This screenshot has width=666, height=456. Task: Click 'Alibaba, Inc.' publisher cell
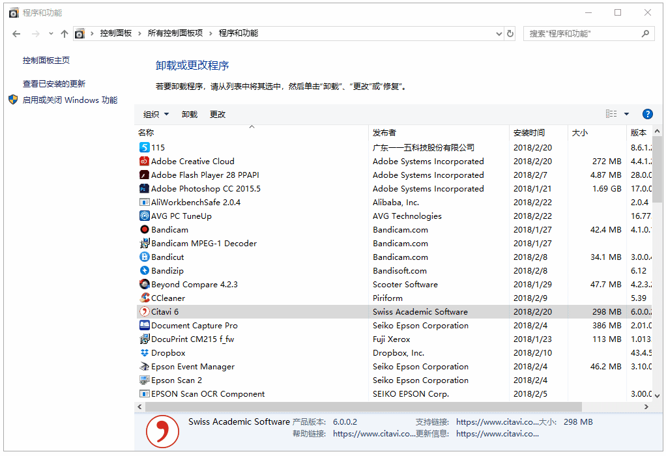pos(396,202)
